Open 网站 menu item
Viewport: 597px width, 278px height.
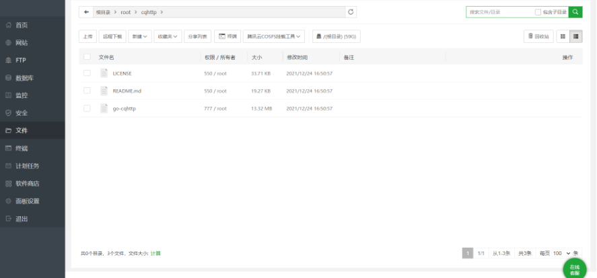click(x=22, y=43)
